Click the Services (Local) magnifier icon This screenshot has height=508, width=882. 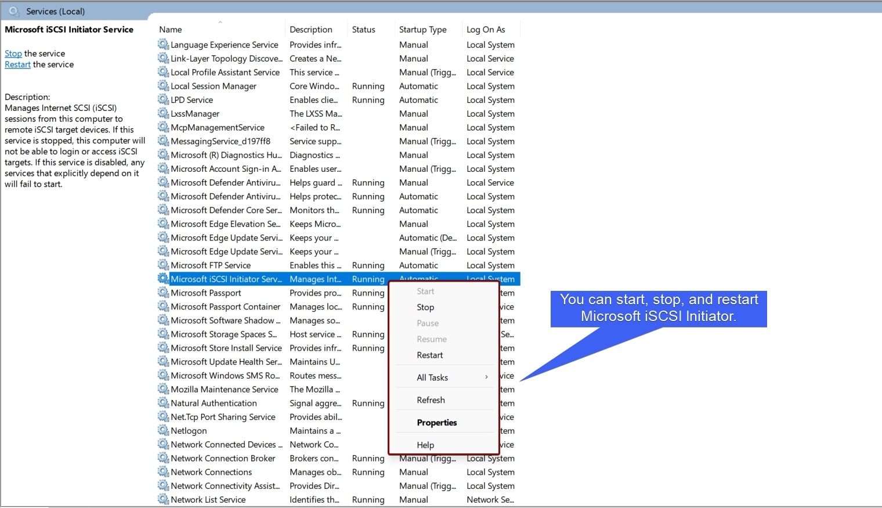[14, 11]
